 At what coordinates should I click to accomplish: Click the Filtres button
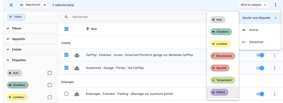tap(16, 17)
